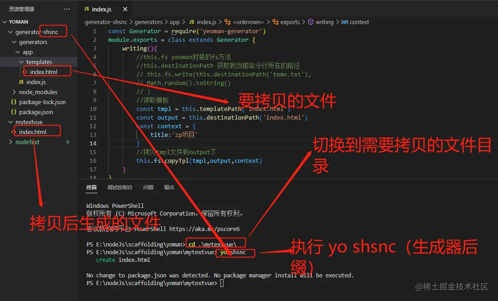
Task: Collapse the mytextvue folder chevron
Action: pyautogui.click(x=10, y=122)
